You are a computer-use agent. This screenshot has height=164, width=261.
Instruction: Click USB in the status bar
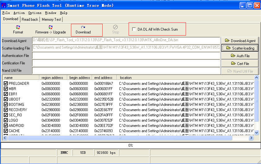click(x=83, y=153)
